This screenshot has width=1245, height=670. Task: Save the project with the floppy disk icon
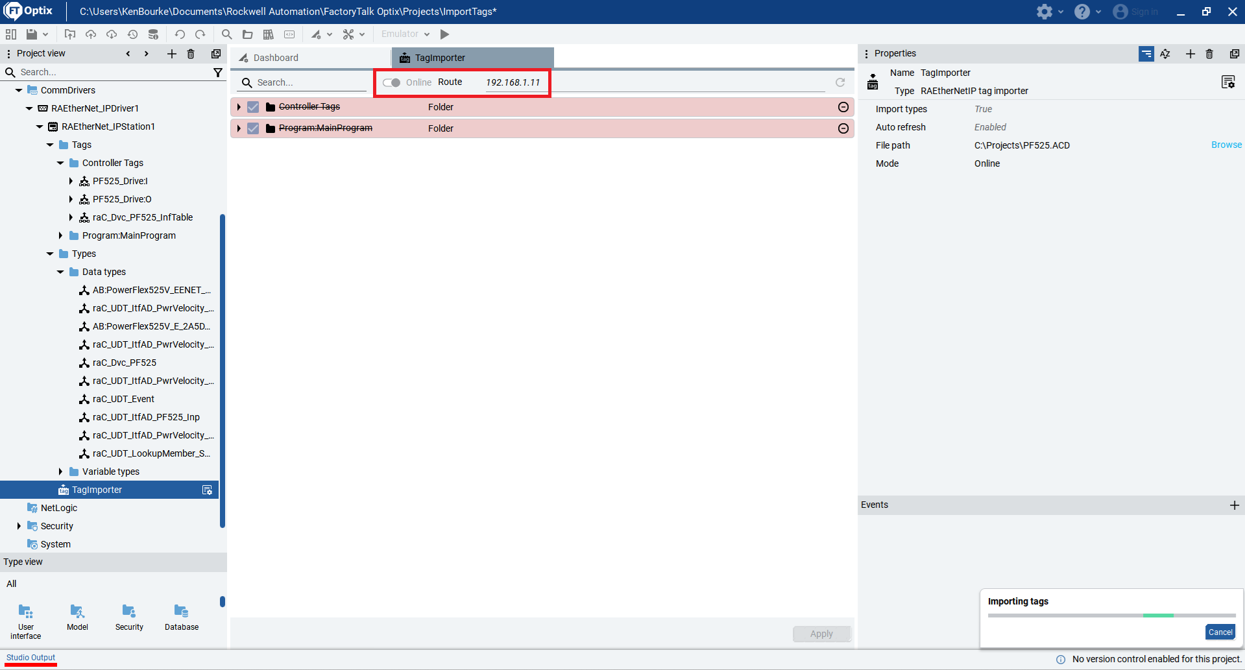click(x=31, y=34)
